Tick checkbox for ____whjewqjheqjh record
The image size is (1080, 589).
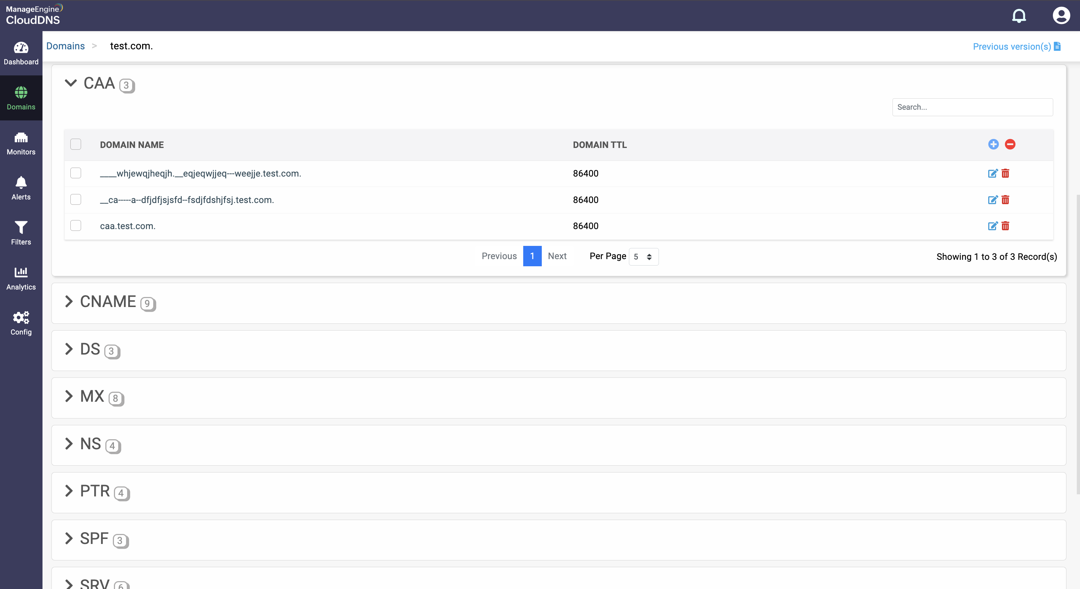pyautogui.click(x=76, y=173)
